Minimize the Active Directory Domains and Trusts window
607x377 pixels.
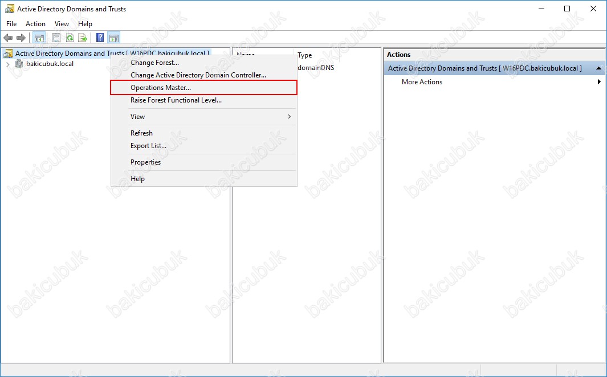541,9
